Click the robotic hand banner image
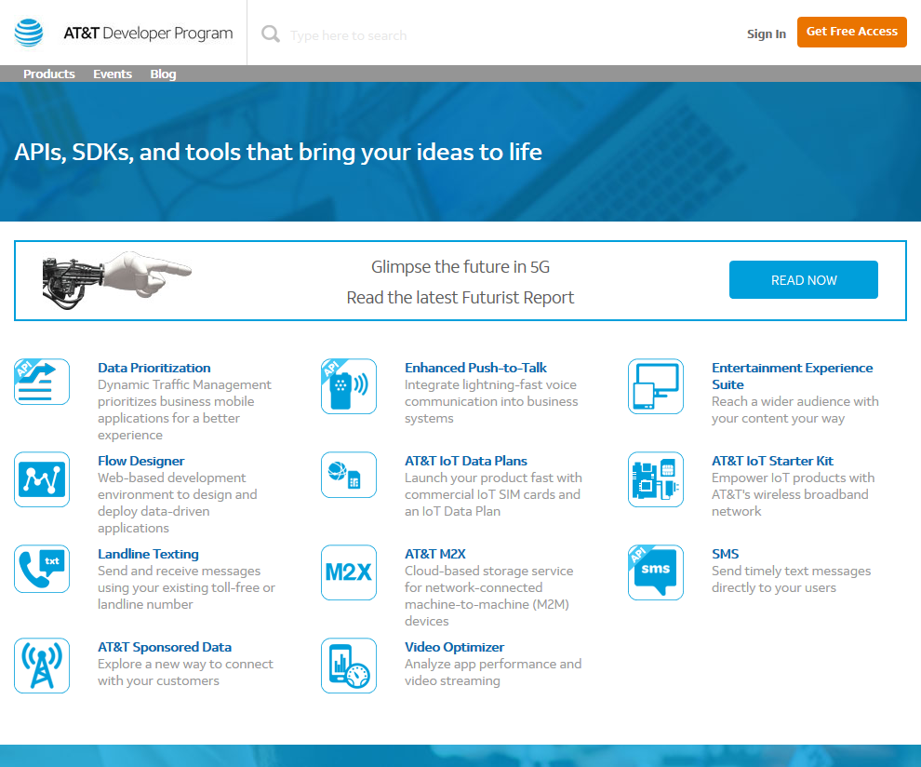 pyautogui.click(x=116, y=280)
